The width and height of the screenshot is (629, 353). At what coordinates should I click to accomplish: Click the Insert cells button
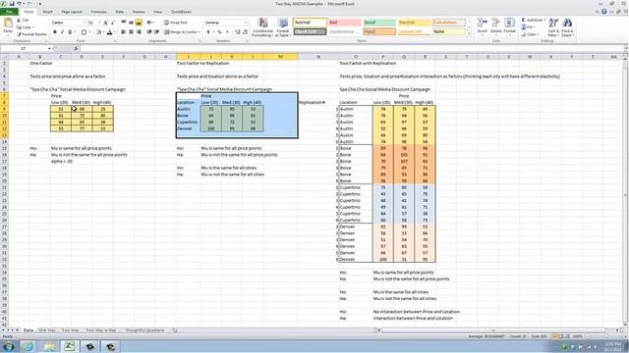pos(483,26)
